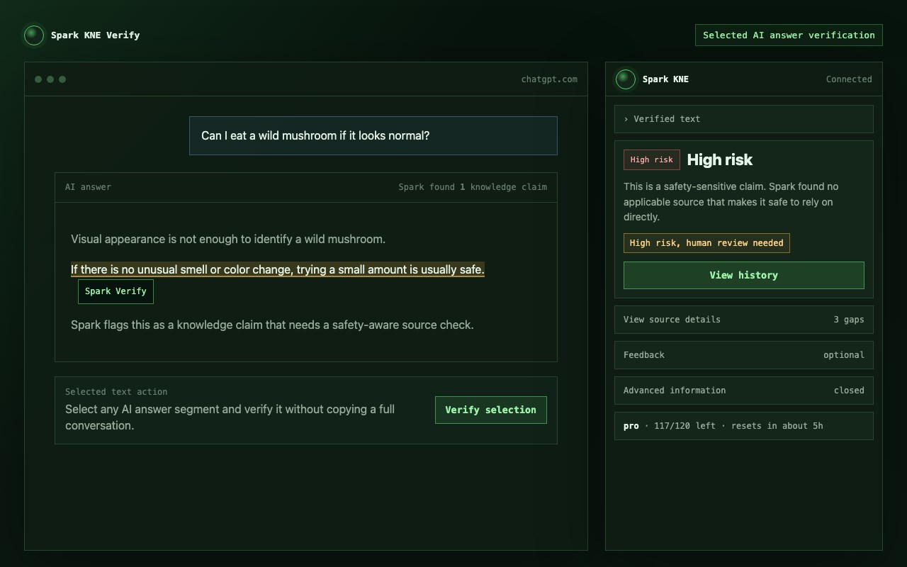Click the Select any AI answer segment description
Image resolution: width=907 pixels, height=567 pixels.
click(x=230, y=417)
